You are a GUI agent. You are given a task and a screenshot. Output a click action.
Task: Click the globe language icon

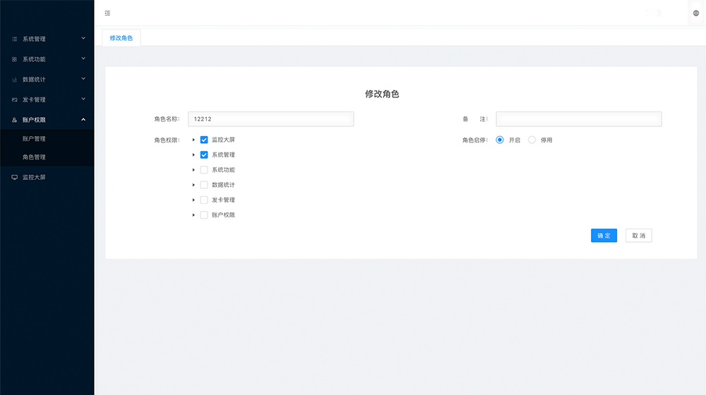[x=696, y=13]
